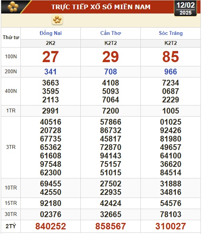Select the 10TR number 22935

pyautogui.click(x=110, y=192)
